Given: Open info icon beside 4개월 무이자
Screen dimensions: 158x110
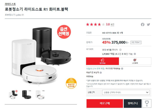Looking at the screenshot, I should coord(120,50).
